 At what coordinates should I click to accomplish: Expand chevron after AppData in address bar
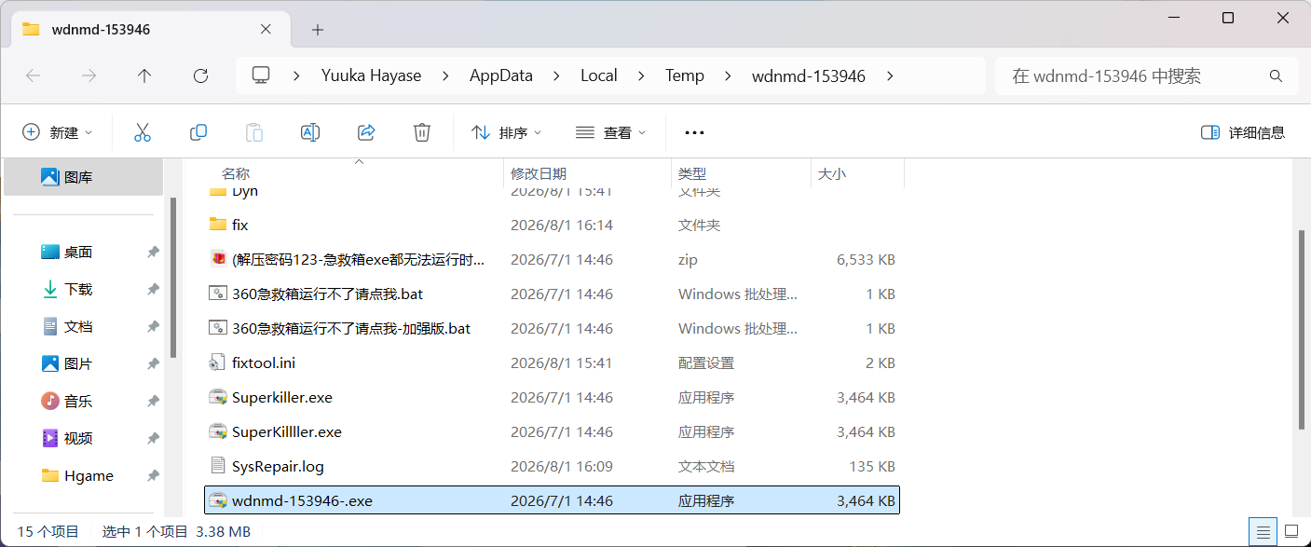[x=558, y=75]
